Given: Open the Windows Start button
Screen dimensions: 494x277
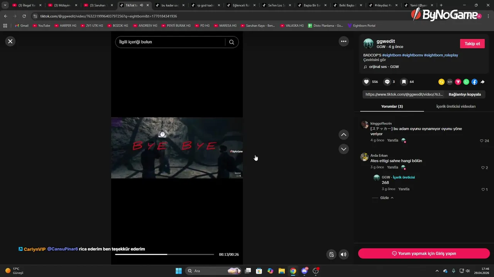Looking at the screenshot, I should (179, 271).
